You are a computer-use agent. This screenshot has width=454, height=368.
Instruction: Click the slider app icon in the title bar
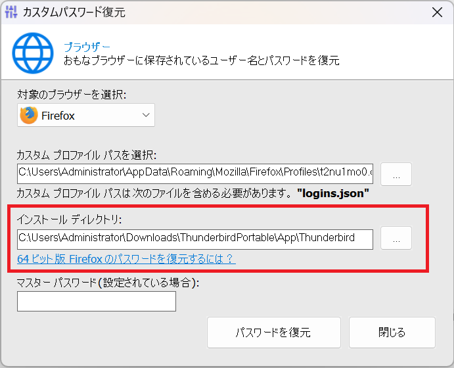coord(11,12)
